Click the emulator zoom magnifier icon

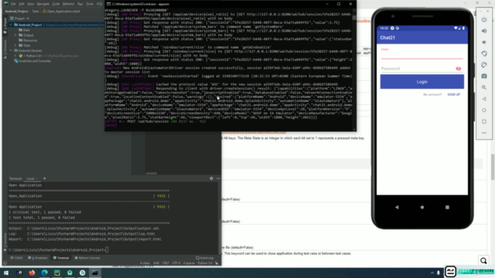point(484,87)
